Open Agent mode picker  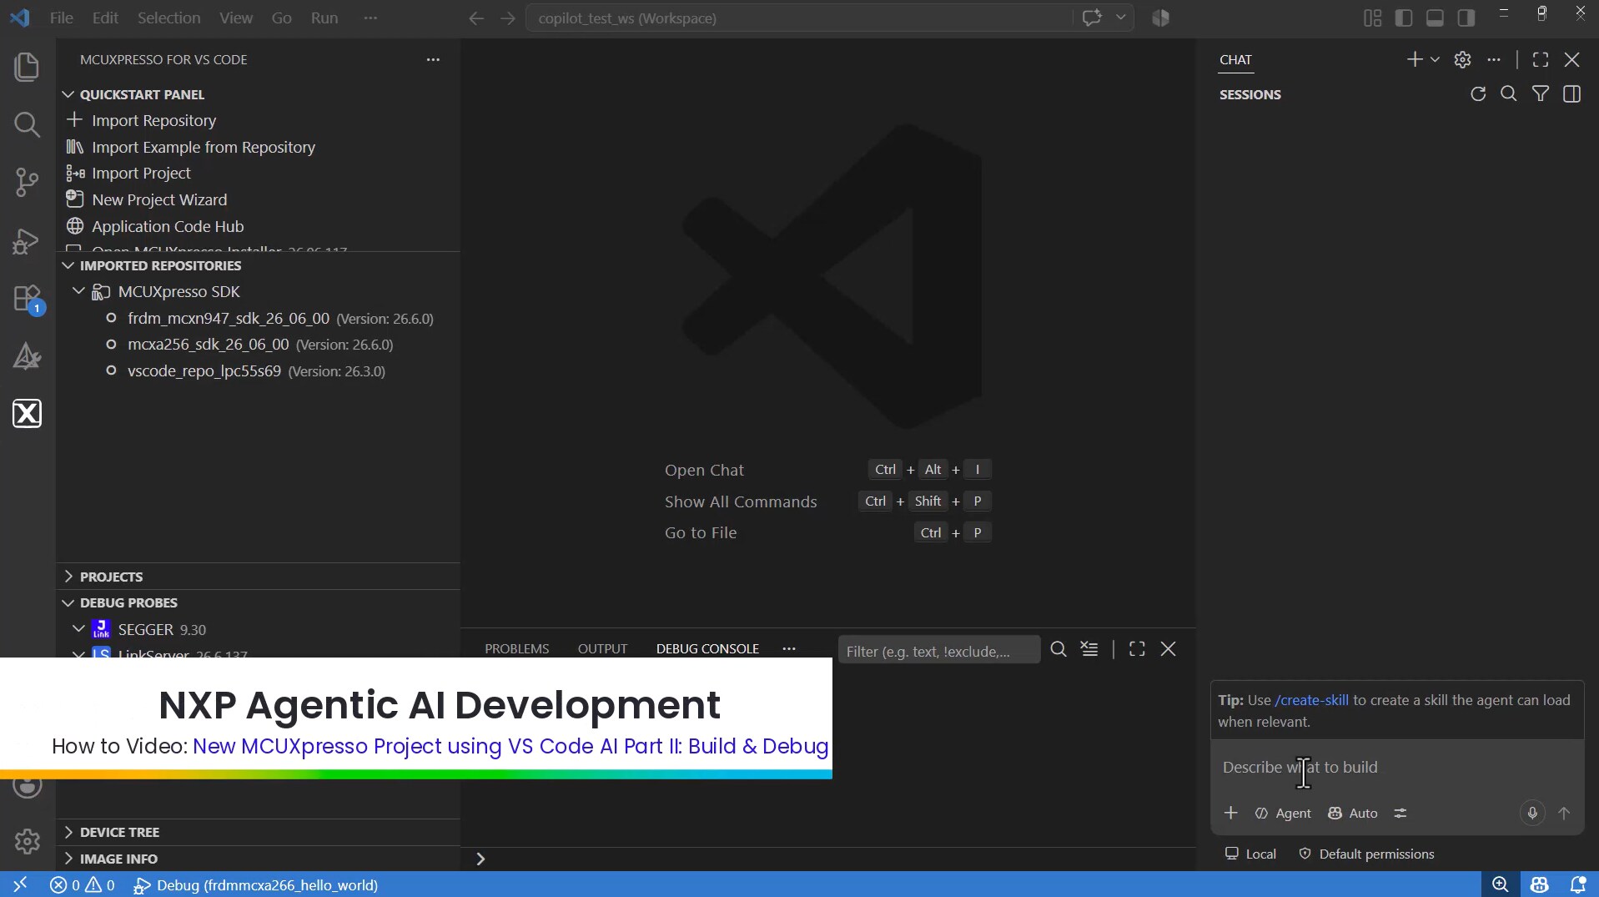1283,813
